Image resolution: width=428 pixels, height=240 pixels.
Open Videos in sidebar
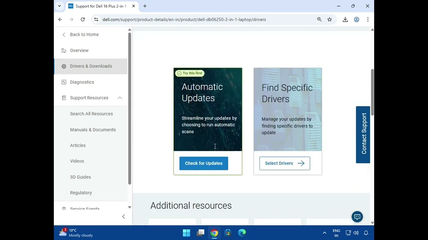coord(77,161)
